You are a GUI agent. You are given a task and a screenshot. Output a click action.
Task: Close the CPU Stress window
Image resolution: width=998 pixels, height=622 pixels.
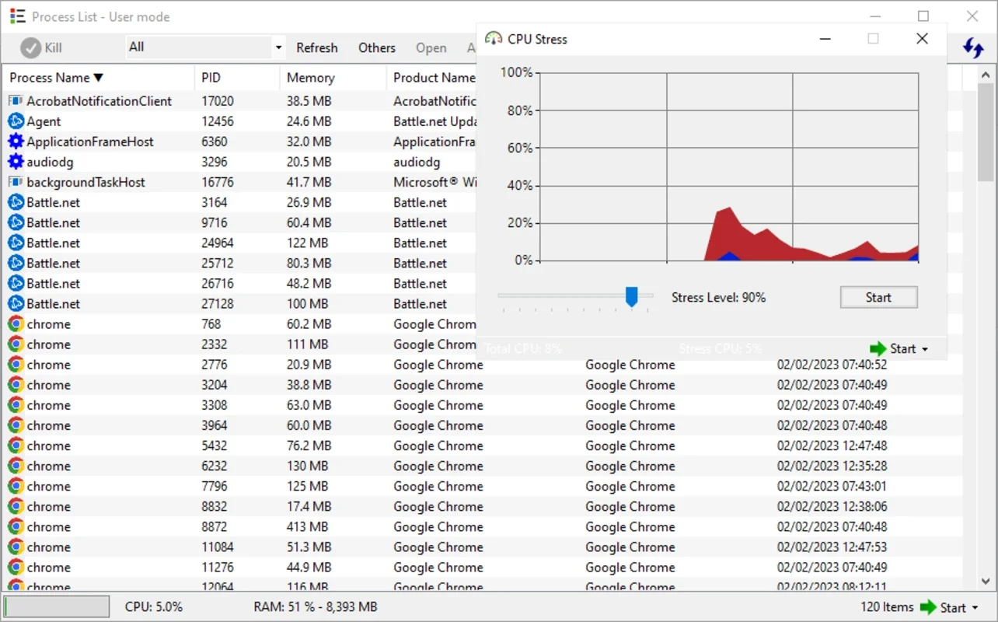(x=922, y=39)
